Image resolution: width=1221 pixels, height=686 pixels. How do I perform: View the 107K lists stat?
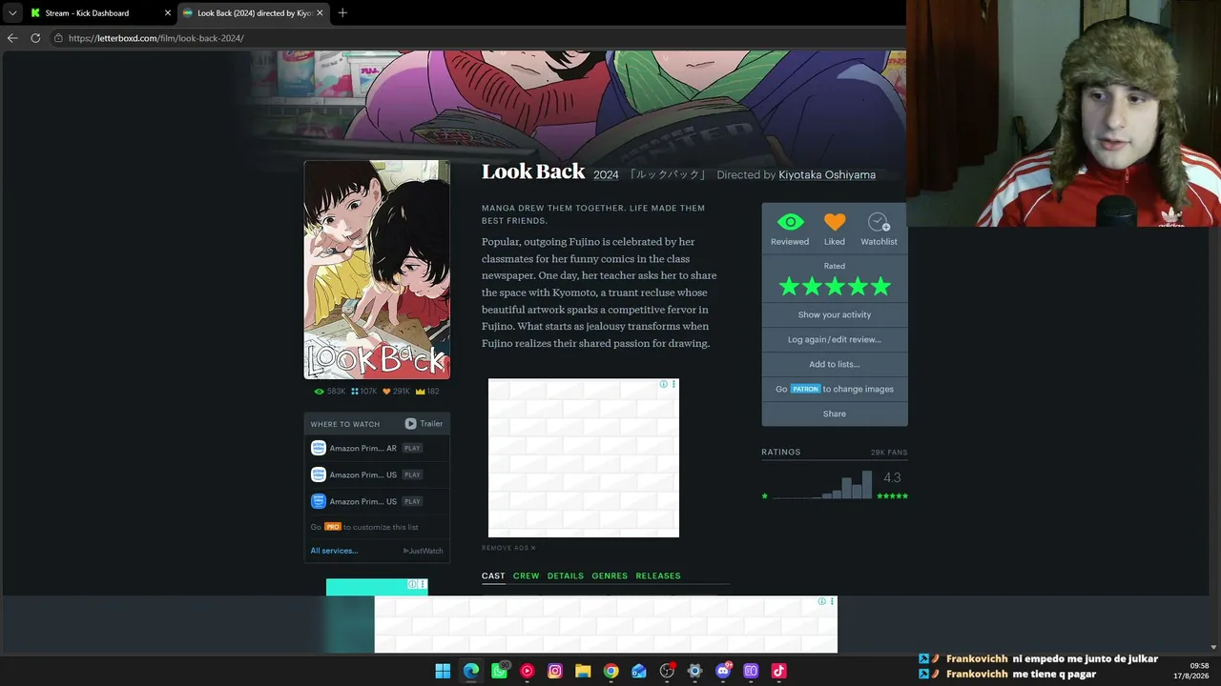[x=364, y=392]
